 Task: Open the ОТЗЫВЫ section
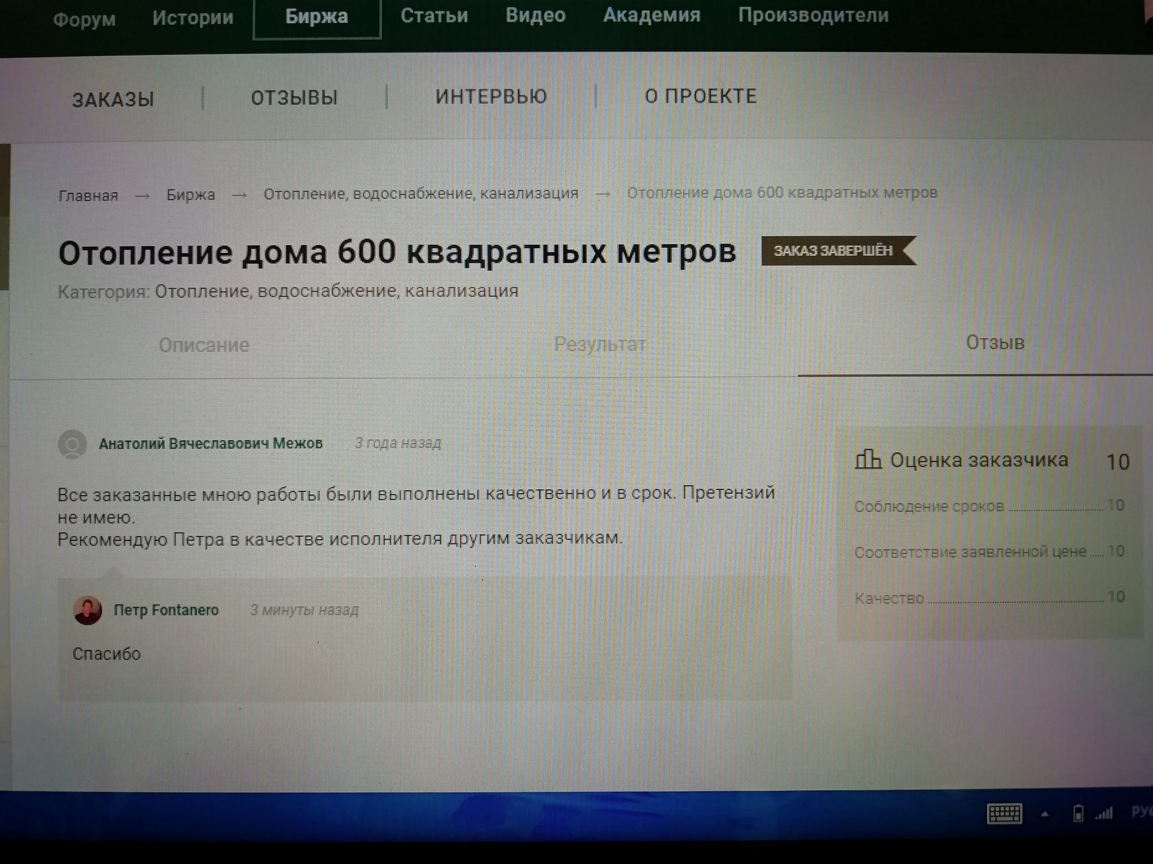[295, 97]
